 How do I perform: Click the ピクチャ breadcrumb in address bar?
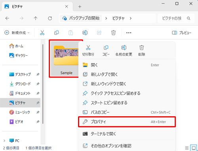pos(118,18)
